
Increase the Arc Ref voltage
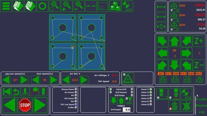click(x=84, y=80)
